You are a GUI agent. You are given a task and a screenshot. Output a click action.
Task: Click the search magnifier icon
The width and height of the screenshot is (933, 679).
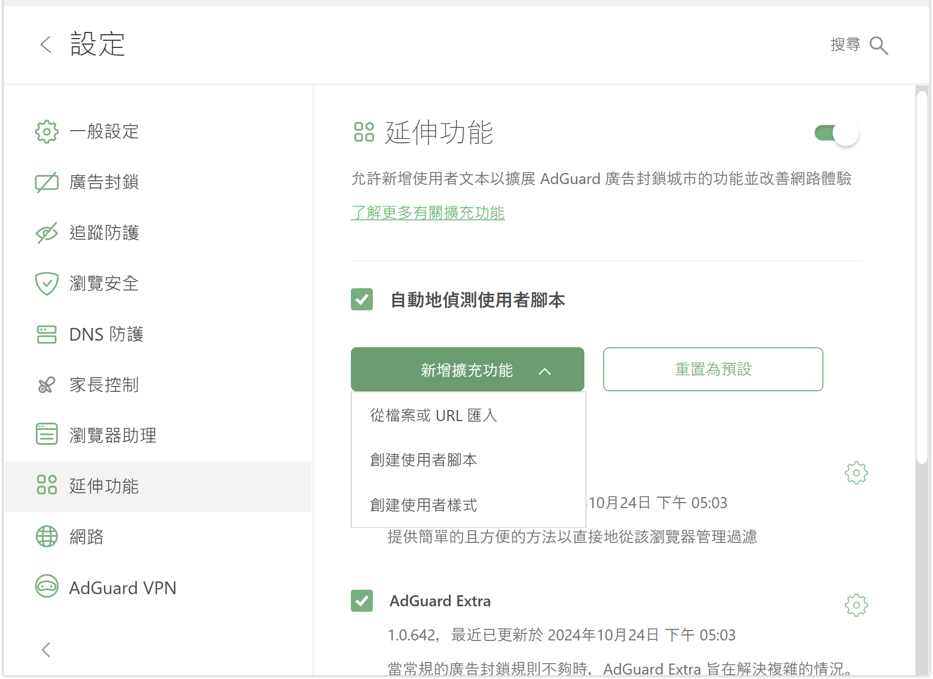point(878,46)
